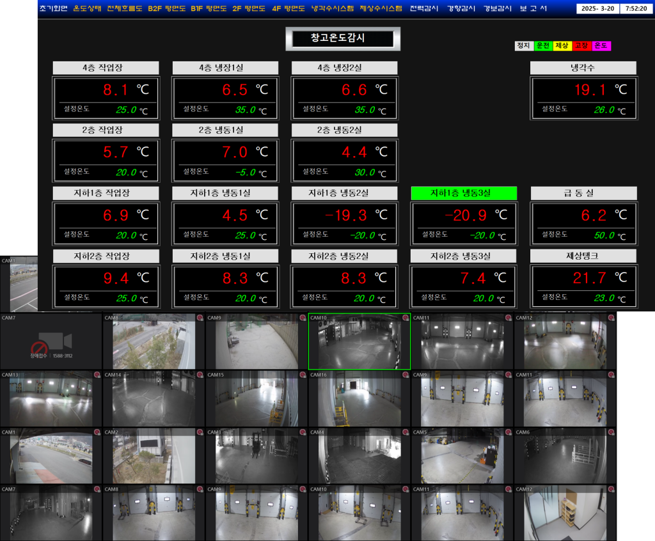Image resolution: width=655 pixels, height=541 pixels.
Task: Click the 냉각수 setpoint value 26.0
Action: [x=603, y=110]
